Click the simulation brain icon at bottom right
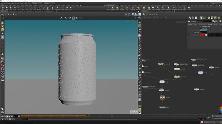The image size is (222, 124). [202, 122]
